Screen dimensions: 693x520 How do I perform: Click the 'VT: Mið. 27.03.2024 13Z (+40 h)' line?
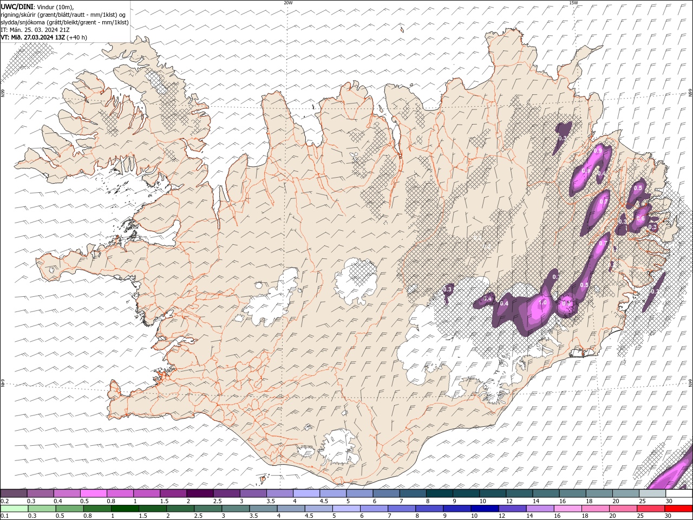(x=44, y=37)
